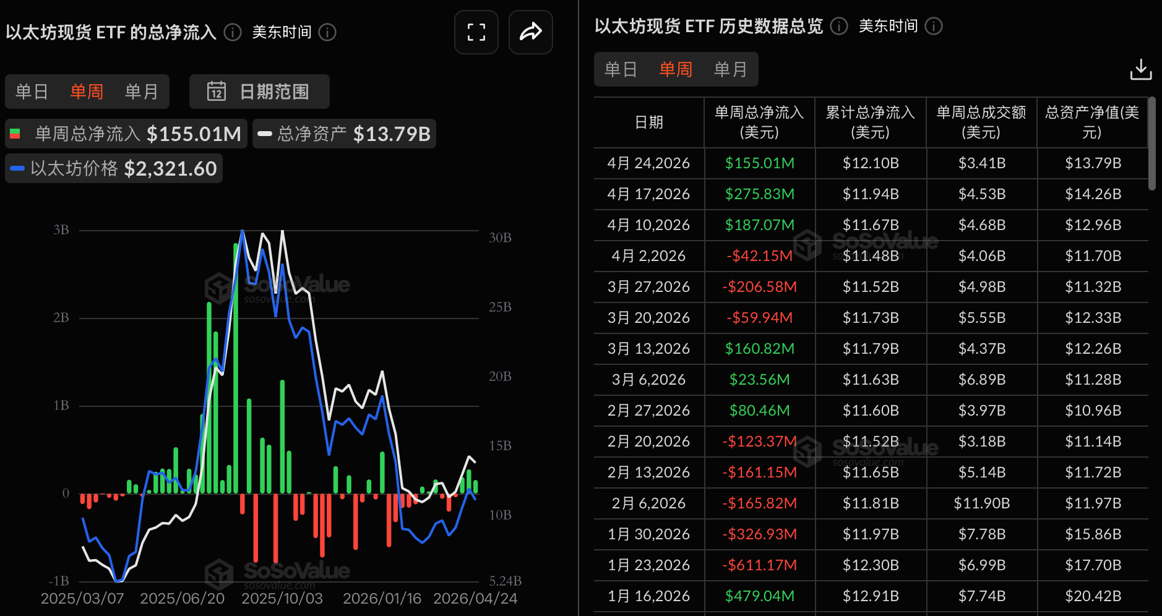Click the info icon next to right 美东时间 label
Viewport: 1162px width, 616px height.
(934, 26)
